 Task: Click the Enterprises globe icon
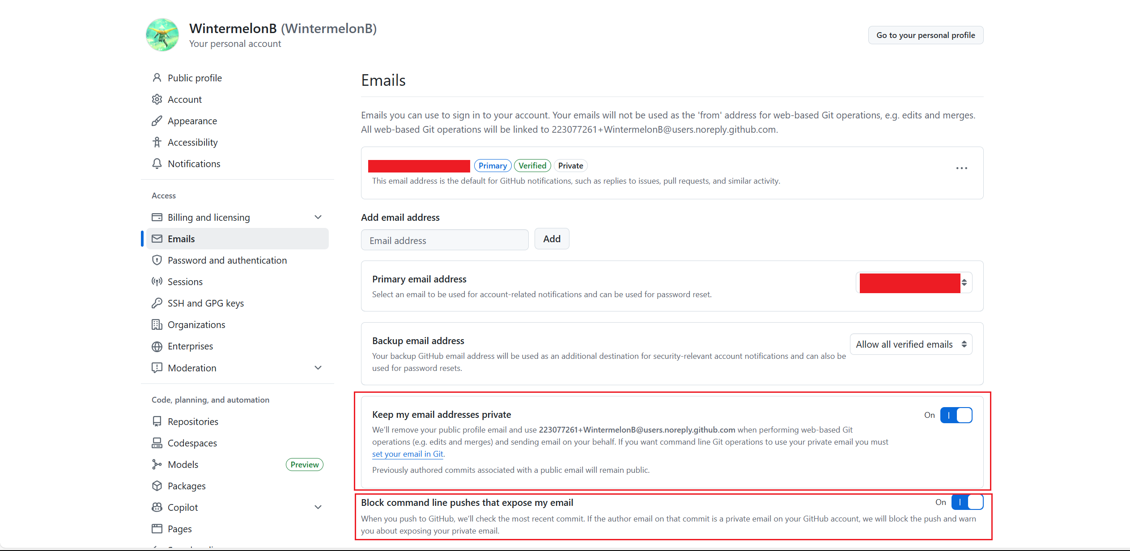pyautogui.click(x=157, y=346)
